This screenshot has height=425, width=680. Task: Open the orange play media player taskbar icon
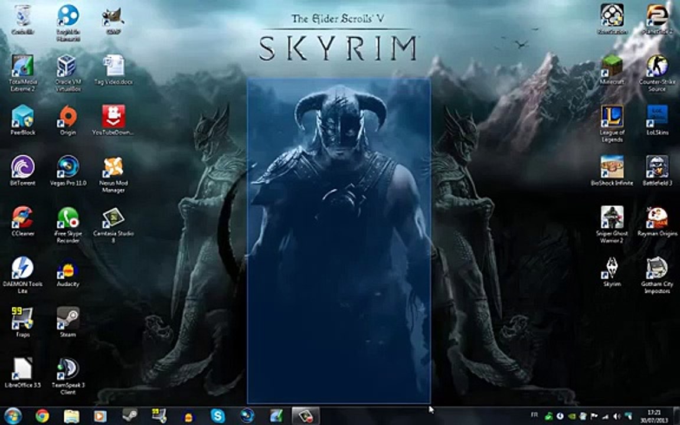[100, 416]
